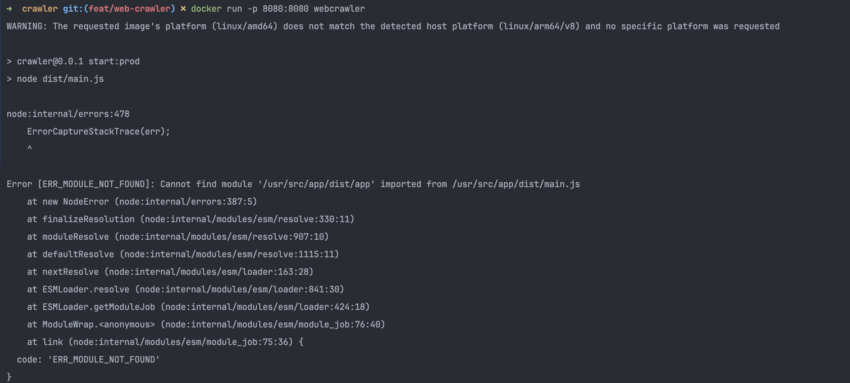The height and width of the screenshot is (383, 850).
Task: Click the '/usr/src/app/dist/app' module path
Action: coord(316,184)
